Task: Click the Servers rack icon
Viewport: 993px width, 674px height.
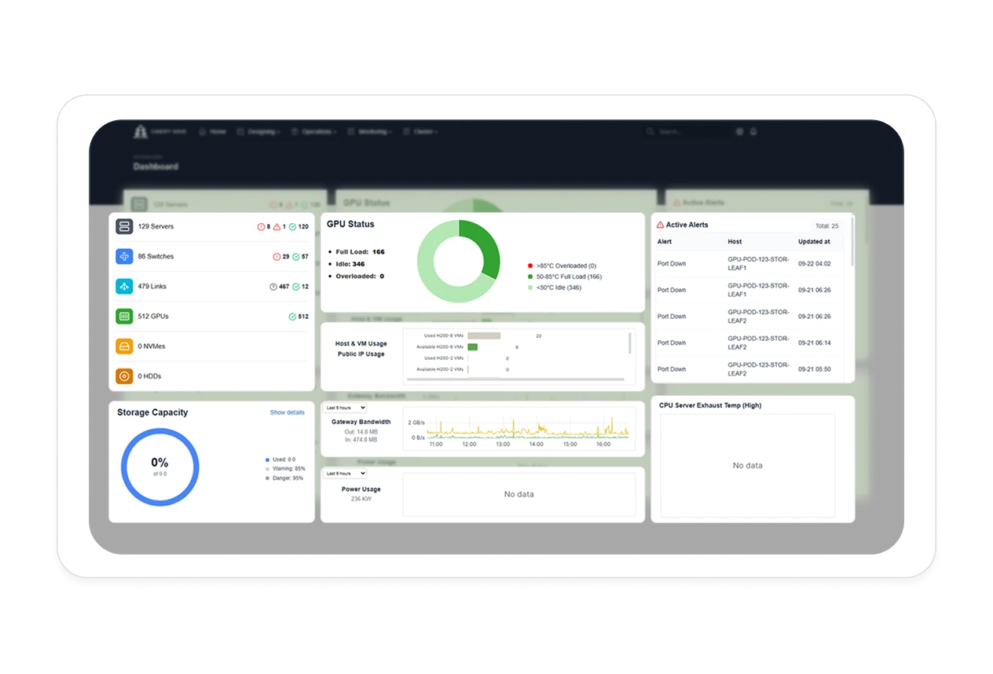Action: (124, 227)
